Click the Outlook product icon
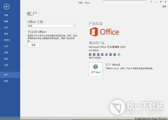The image size is (168, 120). click(x=102, y=55)
